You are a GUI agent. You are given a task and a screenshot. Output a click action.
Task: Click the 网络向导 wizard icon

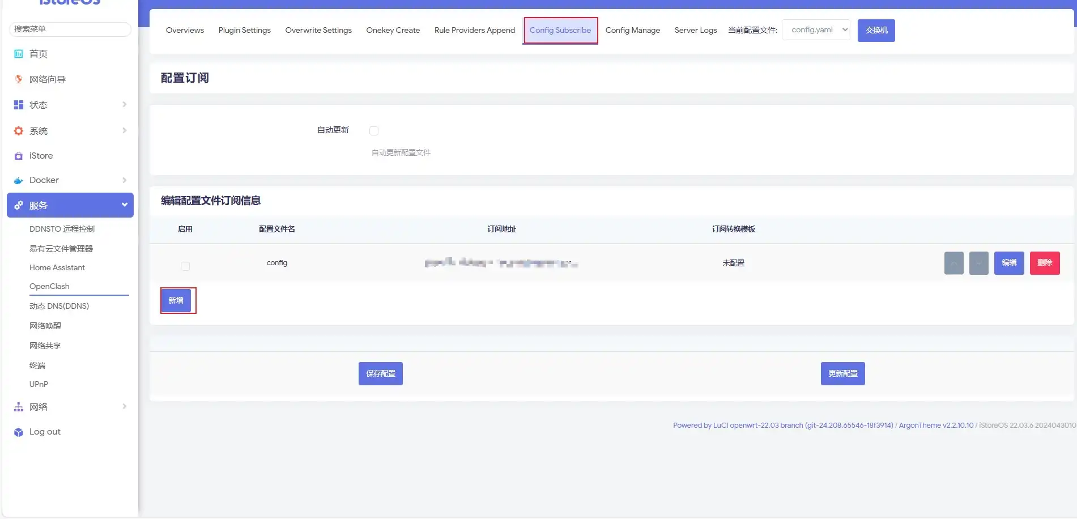pyautogui.click(x=19, y=79)
